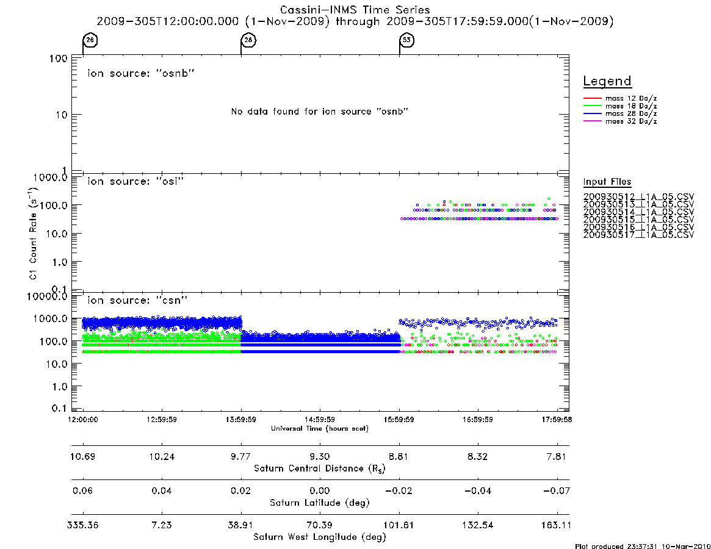711x549 pixels.
Task: Click the 38.91 longitude value
Action: click(241, 525)
